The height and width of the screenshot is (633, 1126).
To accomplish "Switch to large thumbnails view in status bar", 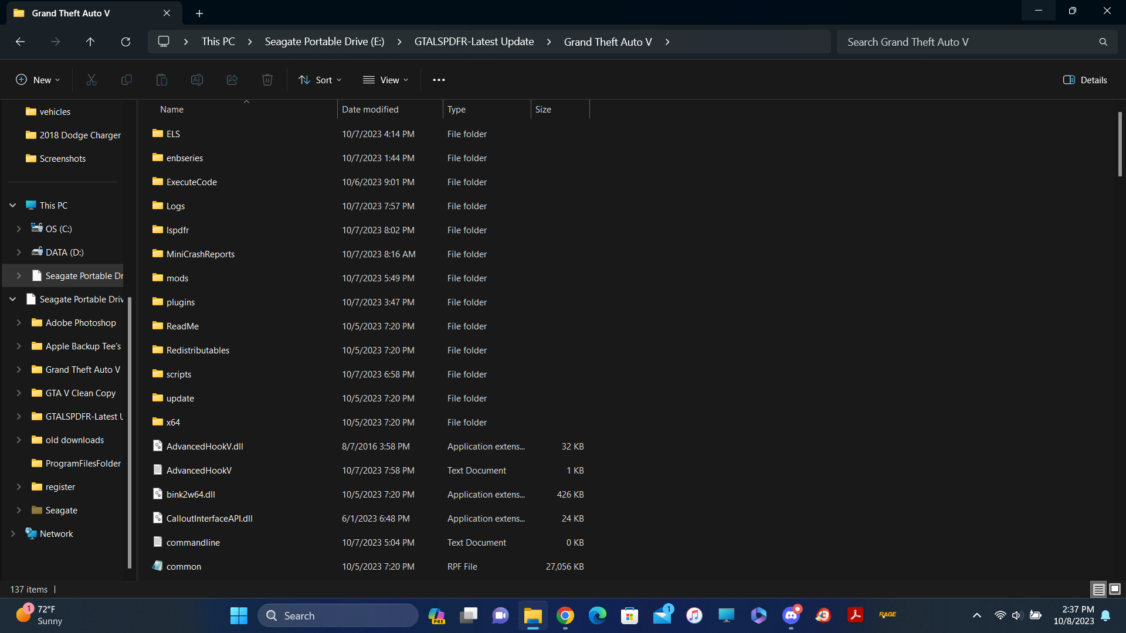I will tap(1115, 589).
